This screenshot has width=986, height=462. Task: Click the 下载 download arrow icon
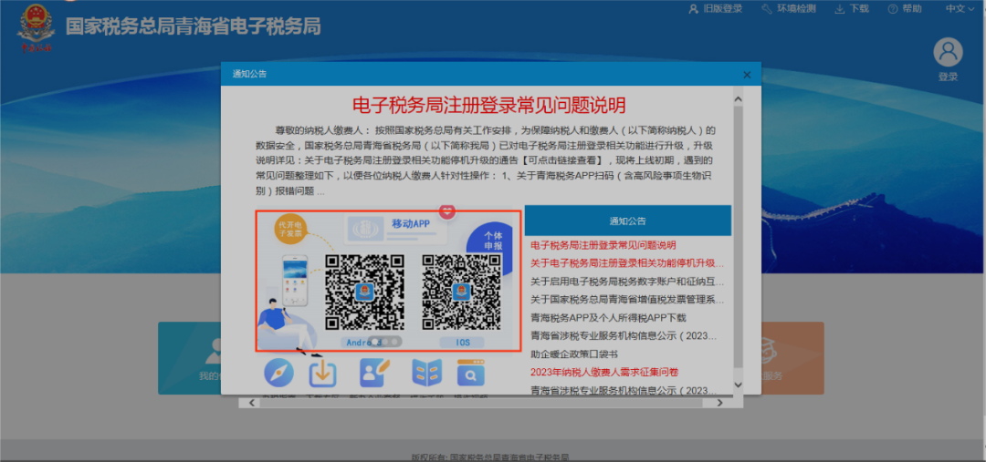(840, 9)
